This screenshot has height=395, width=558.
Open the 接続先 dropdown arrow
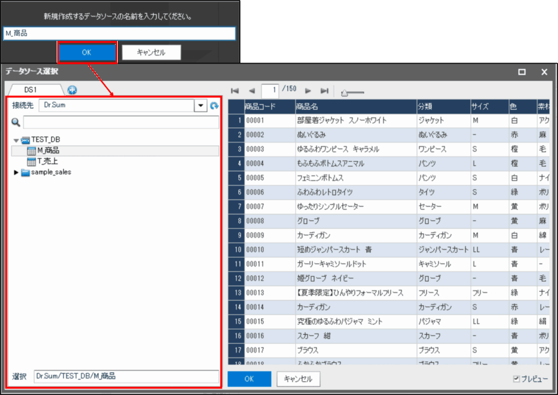click(x=201, y=106)
